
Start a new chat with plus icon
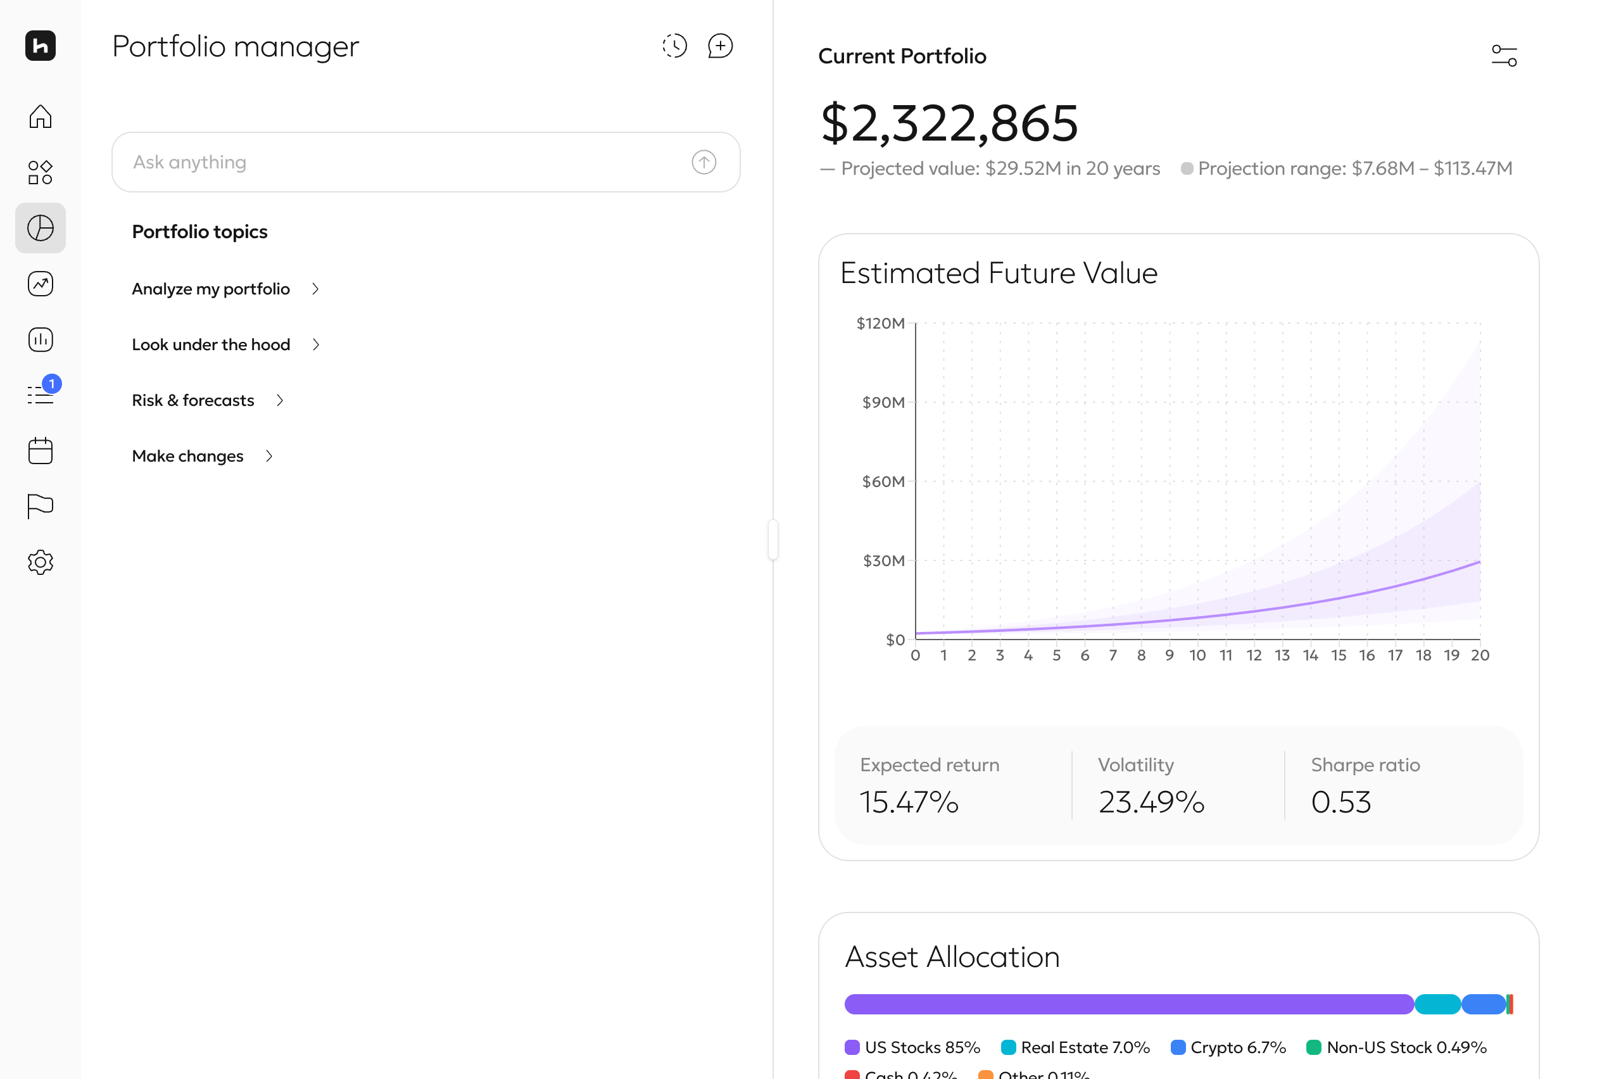(x=720, y=46)
